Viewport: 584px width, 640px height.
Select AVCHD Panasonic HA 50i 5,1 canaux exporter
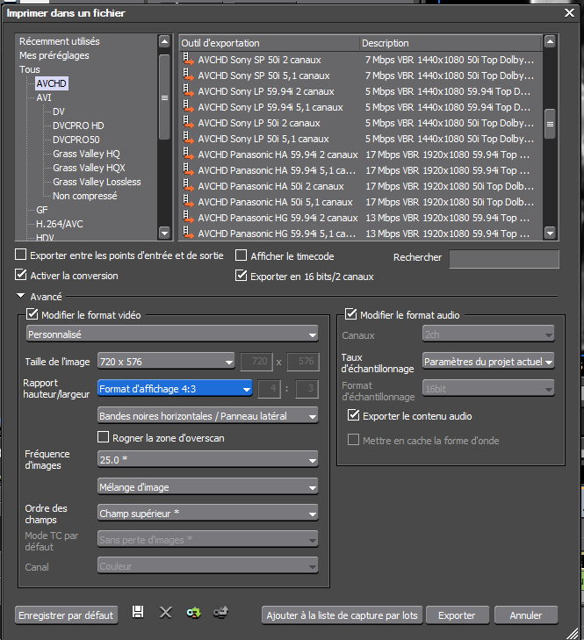pos(361,202)
